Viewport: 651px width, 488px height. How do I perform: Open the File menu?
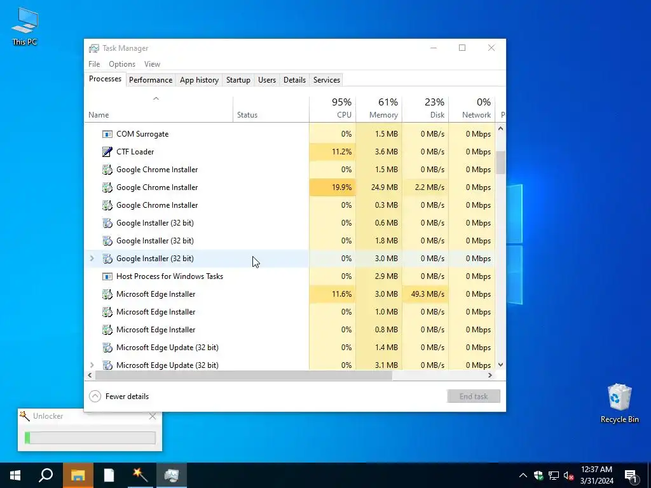pos(94,64)
